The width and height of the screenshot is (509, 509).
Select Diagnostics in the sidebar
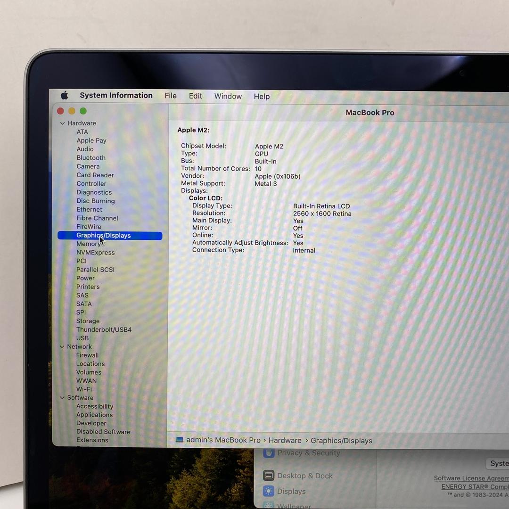tap(94, 192)
